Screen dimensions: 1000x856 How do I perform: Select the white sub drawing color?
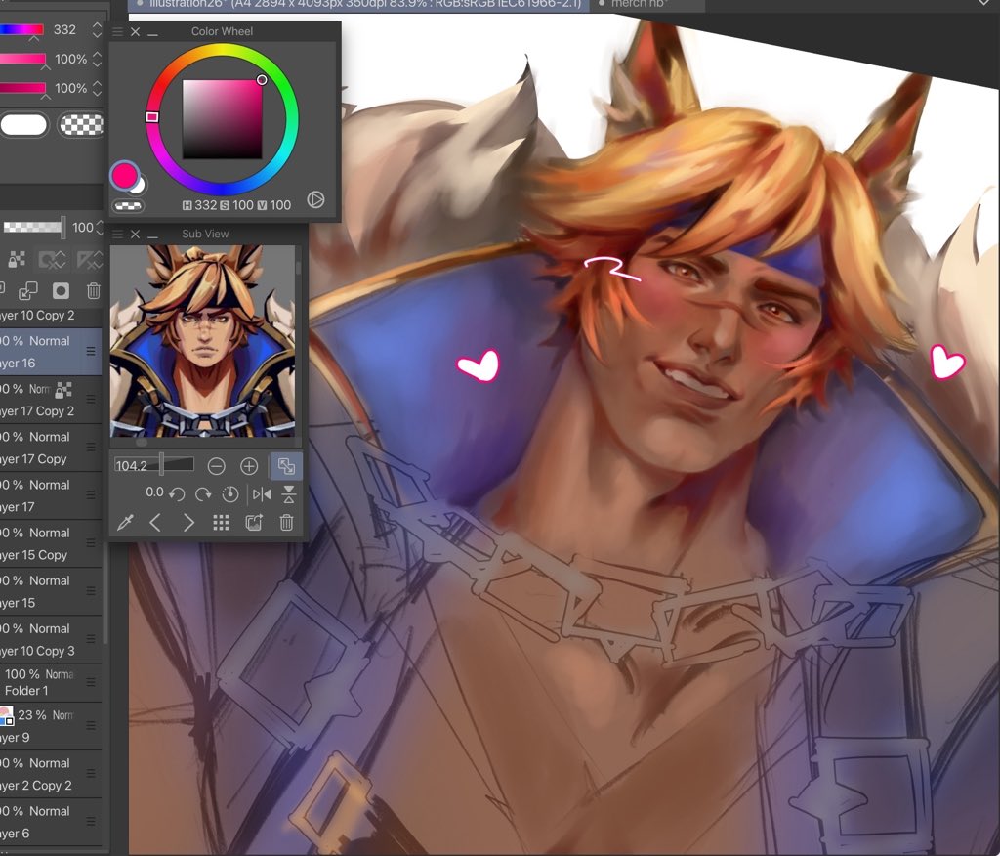[140, 186]
